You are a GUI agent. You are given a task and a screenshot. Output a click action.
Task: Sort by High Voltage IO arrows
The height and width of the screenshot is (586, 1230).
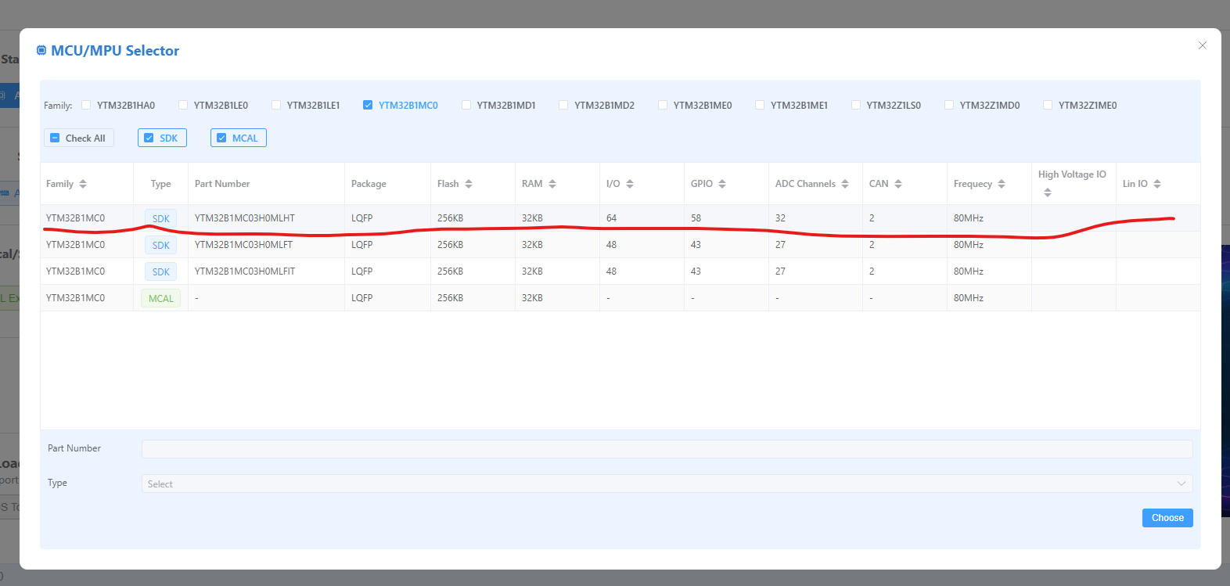tap(1048, 192)
